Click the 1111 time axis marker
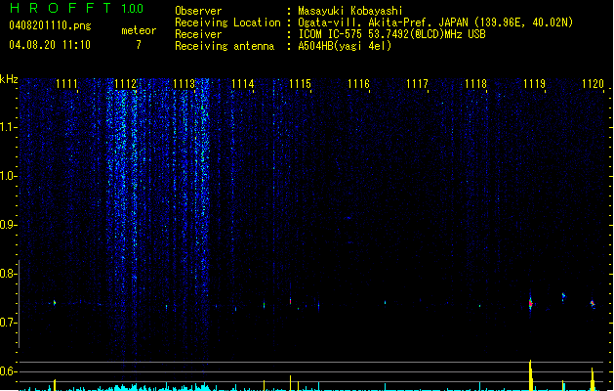The height and width of the screenshot is (391, 614). (x=66, y=84)
